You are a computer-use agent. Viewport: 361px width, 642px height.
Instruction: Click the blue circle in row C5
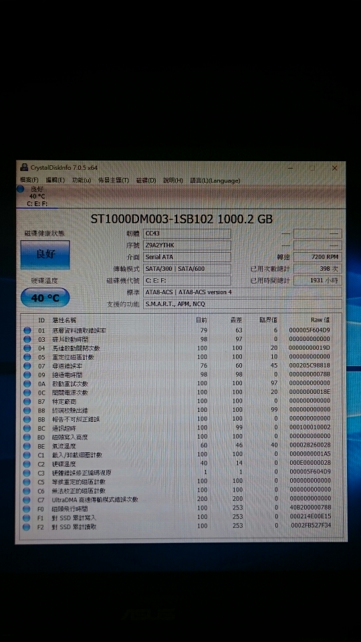coord(27,482)
